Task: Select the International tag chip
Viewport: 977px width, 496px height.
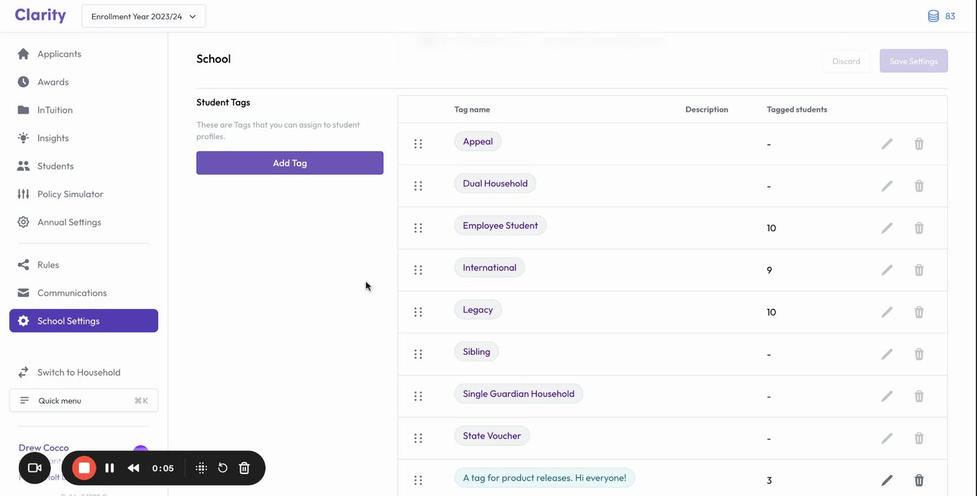Action: 489,268
